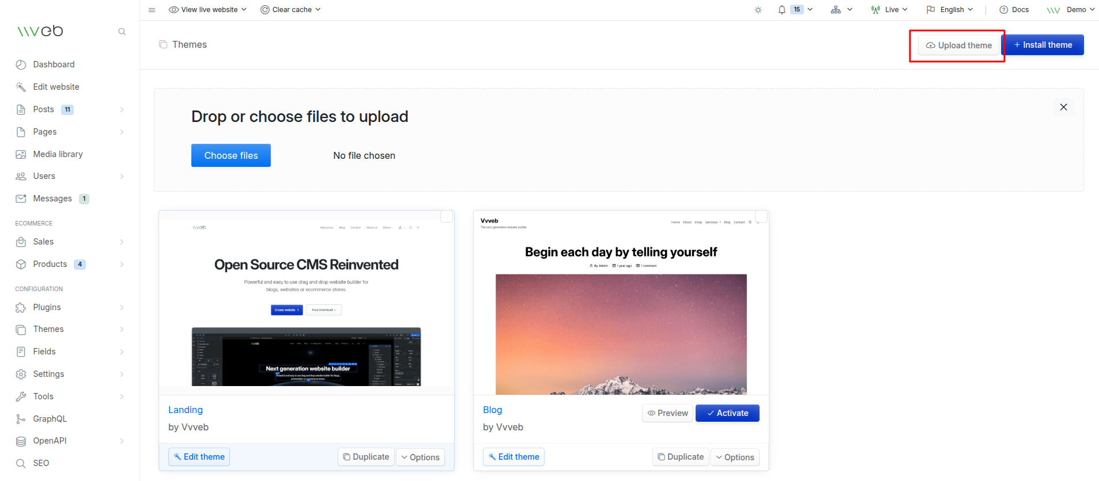Toggle the light/dark theme sun icon
Viewport: 1099px width, 481px height.
click(x=758, y=10)
